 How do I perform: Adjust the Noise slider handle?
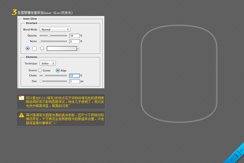40,41
